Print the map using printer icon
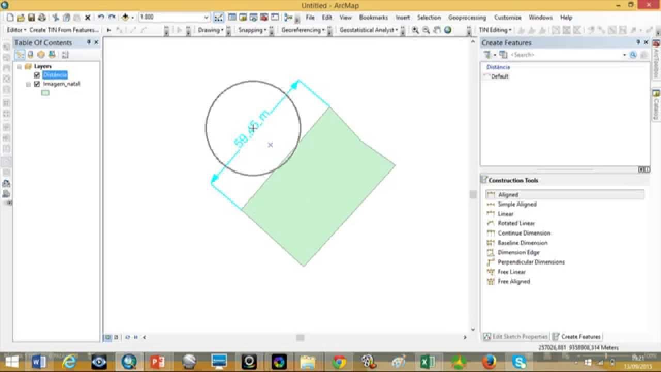 click(42, 18)
